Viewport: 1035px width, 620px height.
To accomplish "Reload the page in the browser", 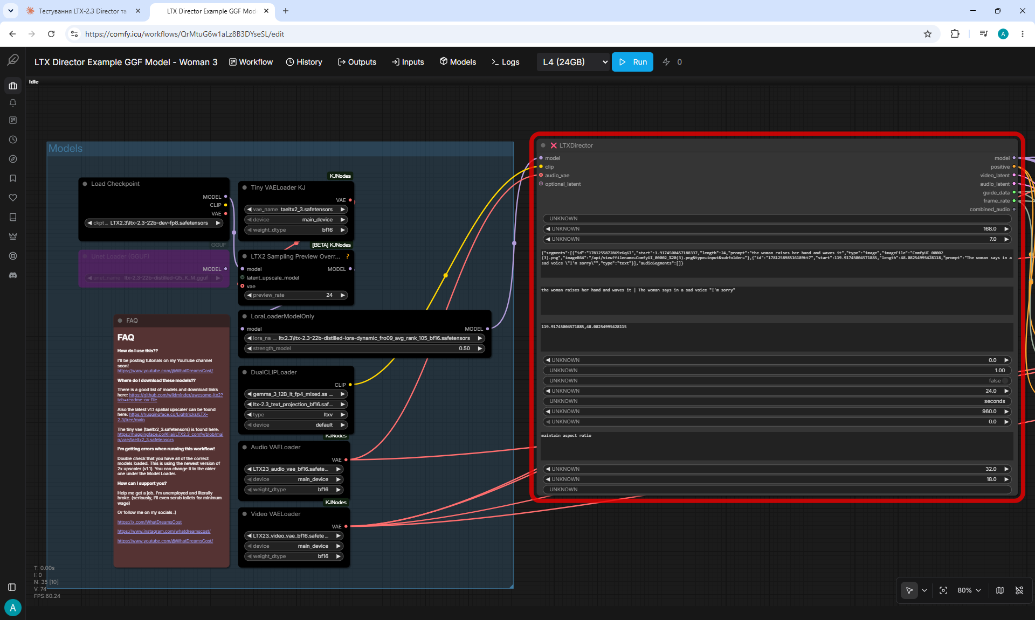I will point(51,34).
